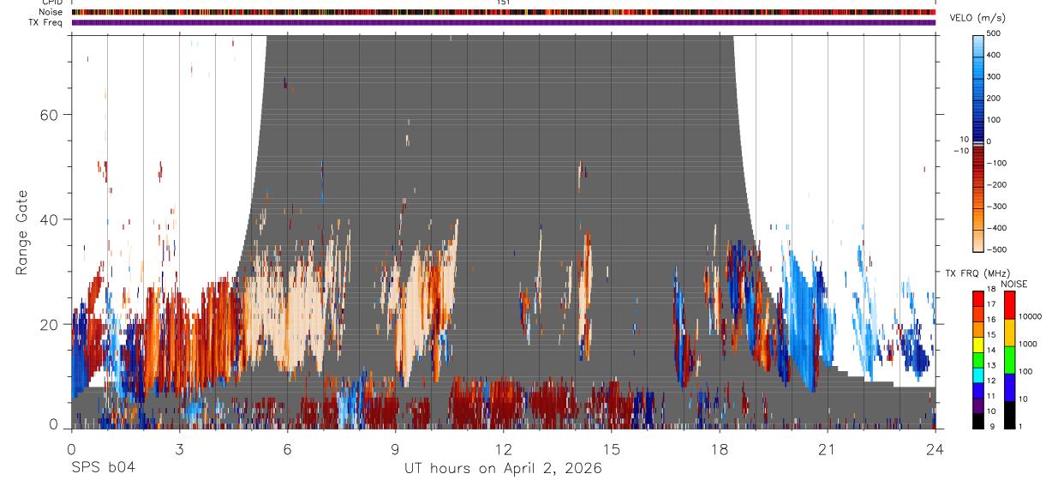Click the y-axis tick label '40'

click(51, 219)
